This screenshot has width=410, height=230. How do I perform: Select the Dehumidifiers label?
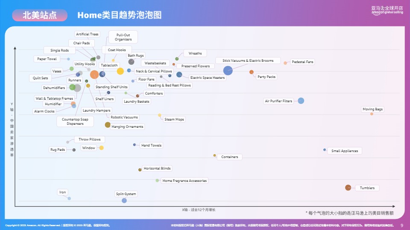tap(54, 88)
